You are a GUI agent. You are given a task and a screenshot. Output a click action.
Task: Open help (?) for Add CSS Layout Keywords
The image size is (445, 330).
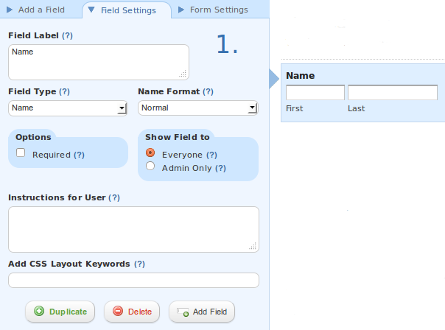(x=139, y=264)
